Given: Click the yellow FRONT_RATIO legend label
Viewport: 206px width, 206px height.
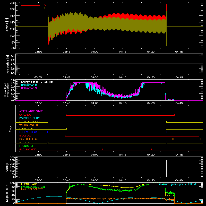Looking at the screenshot, I should coord(29,184).
